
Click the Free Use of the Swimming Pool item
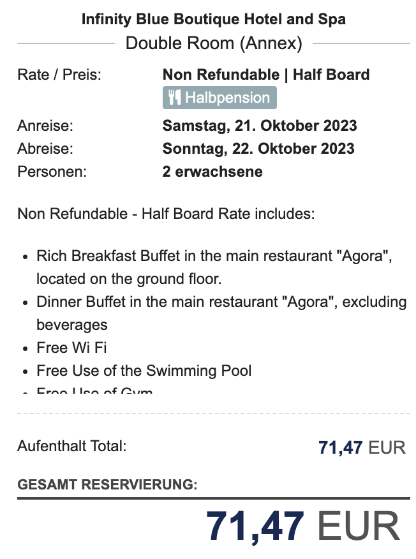tap(144, 371)
